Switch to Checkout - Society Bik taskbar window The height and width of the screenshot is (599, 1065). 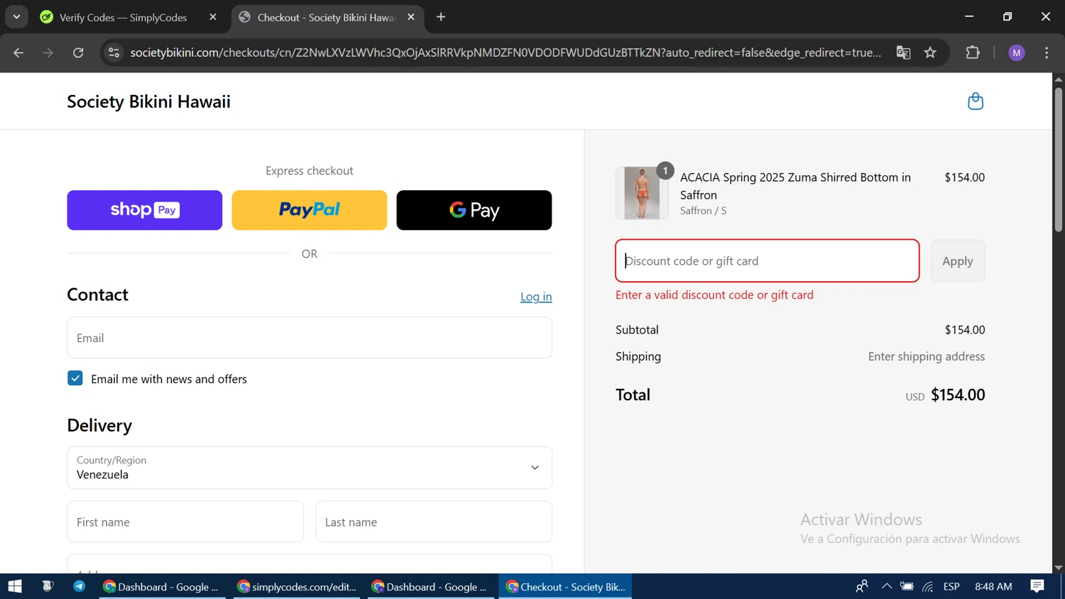[x=565, y=586]
